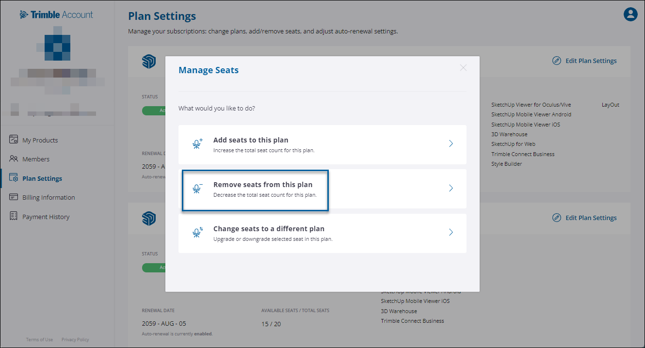The height and width of the screenshot is (348, 645).
Task: Open Plan Settings in sidebar
Action: click(x=42, y=178)
